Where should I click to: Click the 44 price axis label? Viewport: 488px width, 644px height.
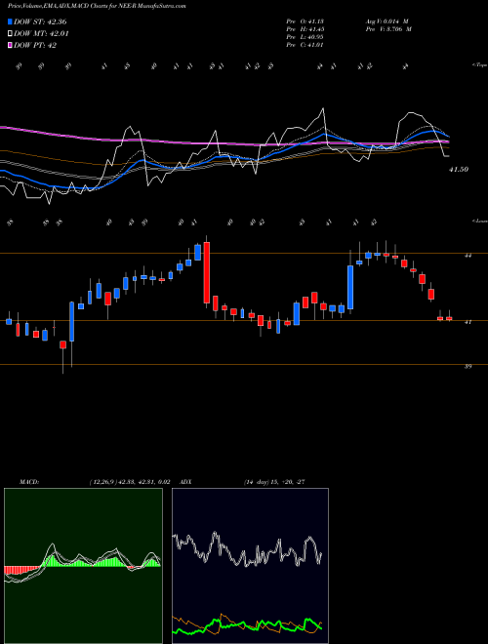468,256
